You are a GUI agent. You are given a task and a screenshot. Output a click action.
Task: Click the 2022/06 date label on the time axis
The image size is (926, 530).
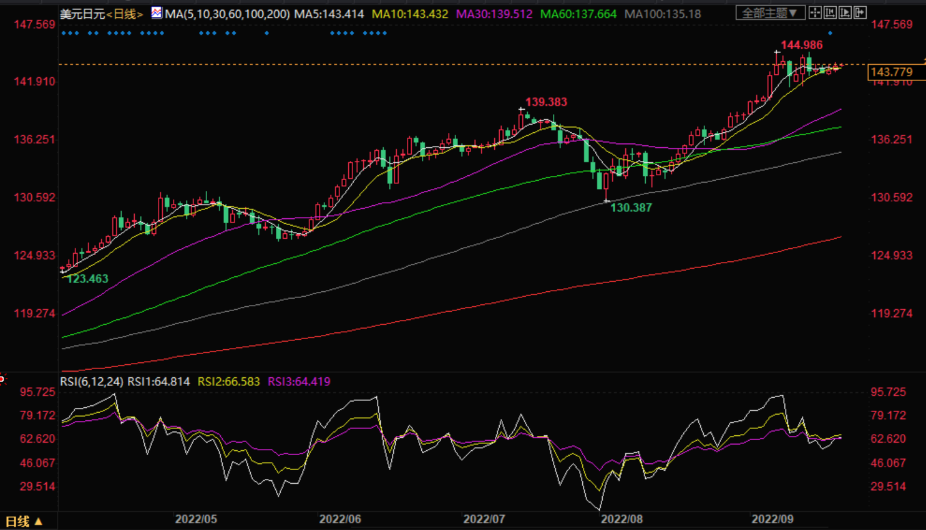(340, 519)
